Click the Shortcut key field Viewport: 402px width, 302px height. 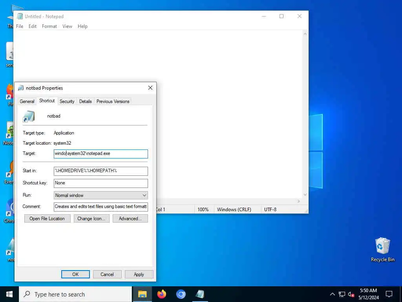[101, 183]
